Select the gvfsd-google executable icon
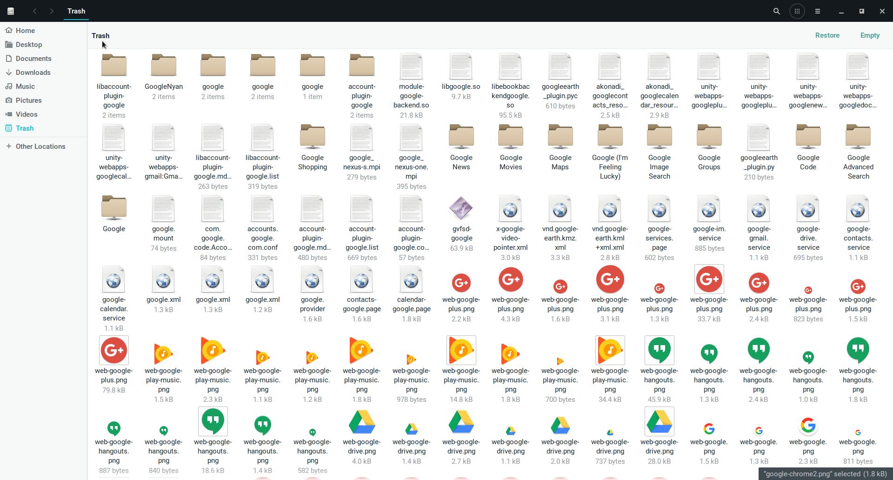893x480 pixels. 461,208
